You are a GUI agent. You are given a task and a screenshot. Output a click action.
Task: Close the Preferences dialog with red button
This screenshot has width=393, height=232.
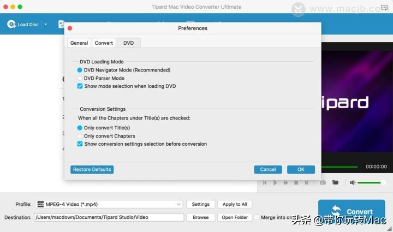70,28
